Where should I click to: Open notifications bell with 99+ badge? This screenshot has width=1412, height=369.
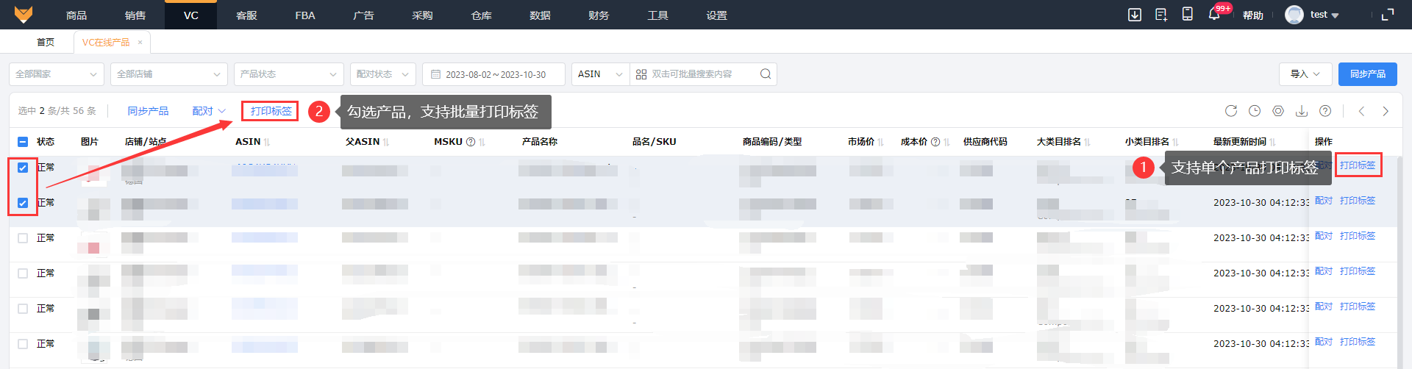click(x=1215, y=14)
